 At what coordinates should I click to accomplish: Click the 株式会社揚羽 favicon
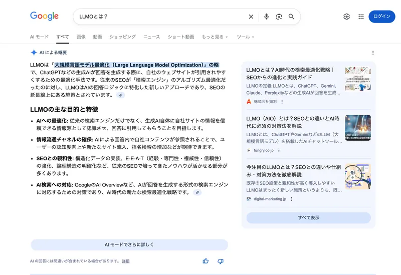point(249,102)
